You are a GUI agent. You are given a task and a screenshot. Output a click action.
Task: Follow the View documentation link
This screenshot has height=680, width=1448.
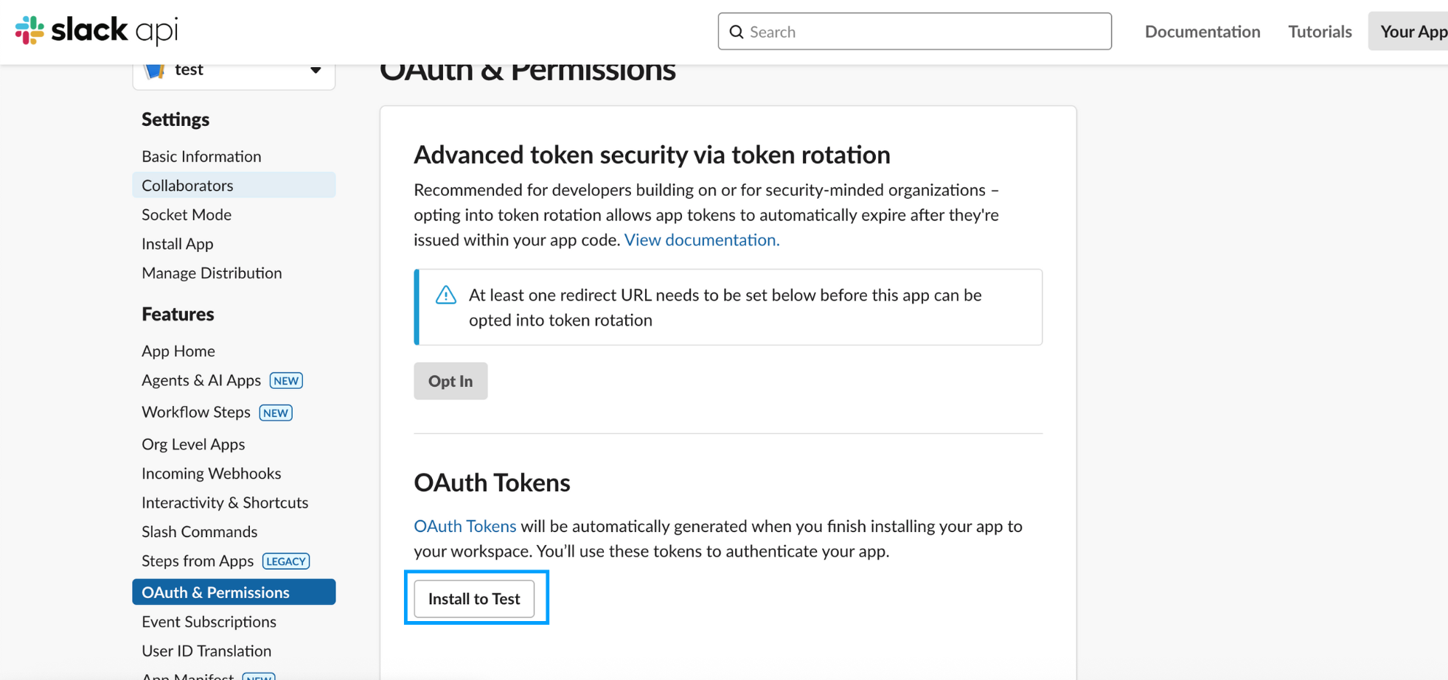tap(701, 240)
